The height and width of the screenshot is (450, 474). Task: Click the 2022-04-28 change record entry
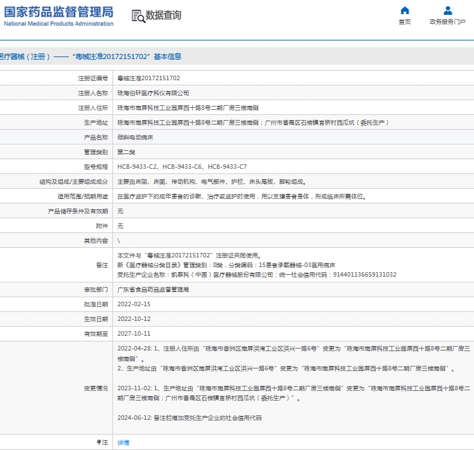click(294, 359)
